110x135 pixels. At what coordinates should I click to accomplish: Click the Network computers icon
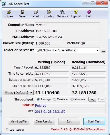[x=62, y=12]
